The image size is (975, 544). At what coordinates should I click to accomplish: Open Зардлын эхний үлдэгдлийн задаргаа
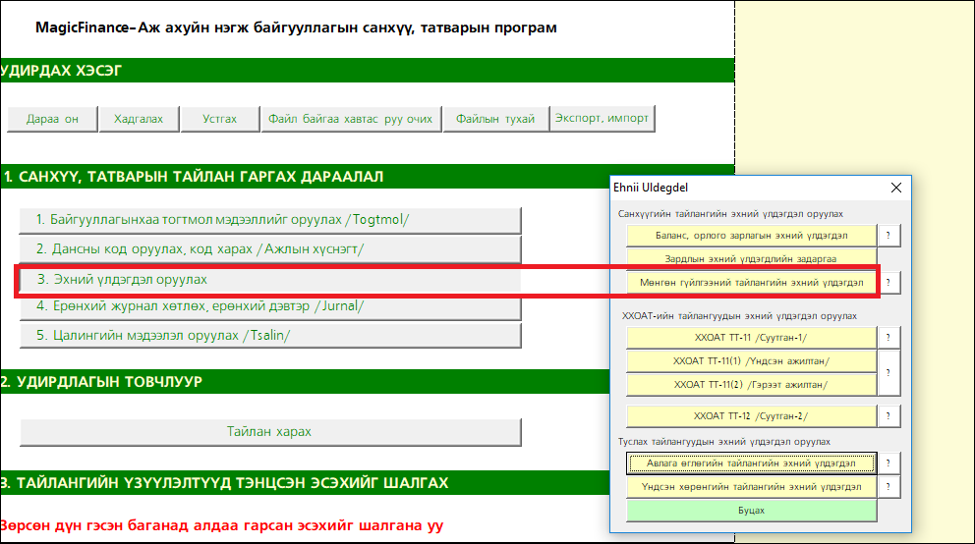tap(751, 259)
